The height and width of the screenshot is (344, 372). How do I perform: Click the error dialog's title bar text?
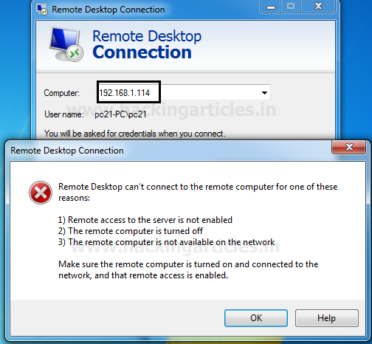click(x=67, y=151)
